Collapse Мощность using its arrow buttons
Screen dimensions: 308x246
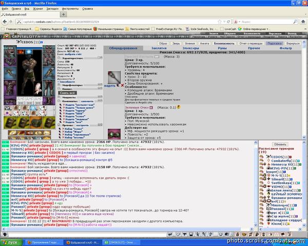100,97
